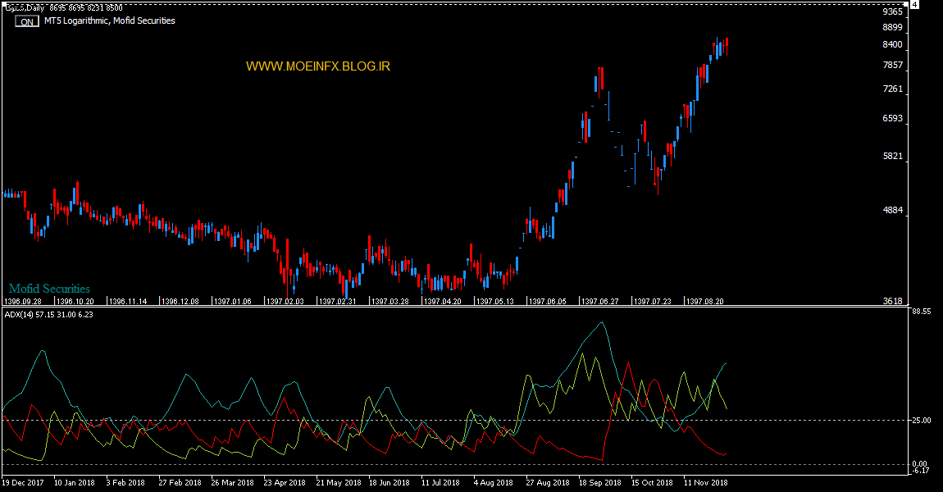
Task: Click the teal Mofid Securities watermark
Action: pyautogui.click(x=49, y=289)
